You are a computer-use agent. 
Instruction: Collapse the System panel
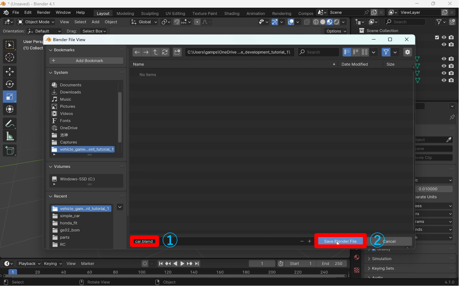50,73
